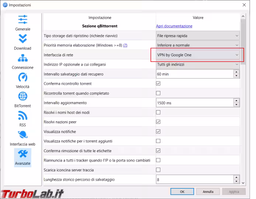Open the Tipo storage dati ripristino dropdown
Image resolution: width=256 pixels, height=199 pixels.
pos(198,36)
